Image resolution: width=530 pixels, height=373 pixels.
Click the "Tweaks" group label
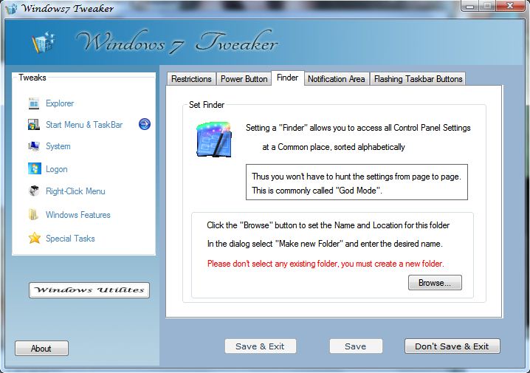click(32, 78)
